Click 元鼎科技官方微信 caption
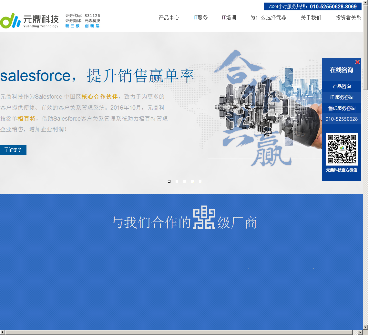Viewport: 368px width, 335px height. 342,170
